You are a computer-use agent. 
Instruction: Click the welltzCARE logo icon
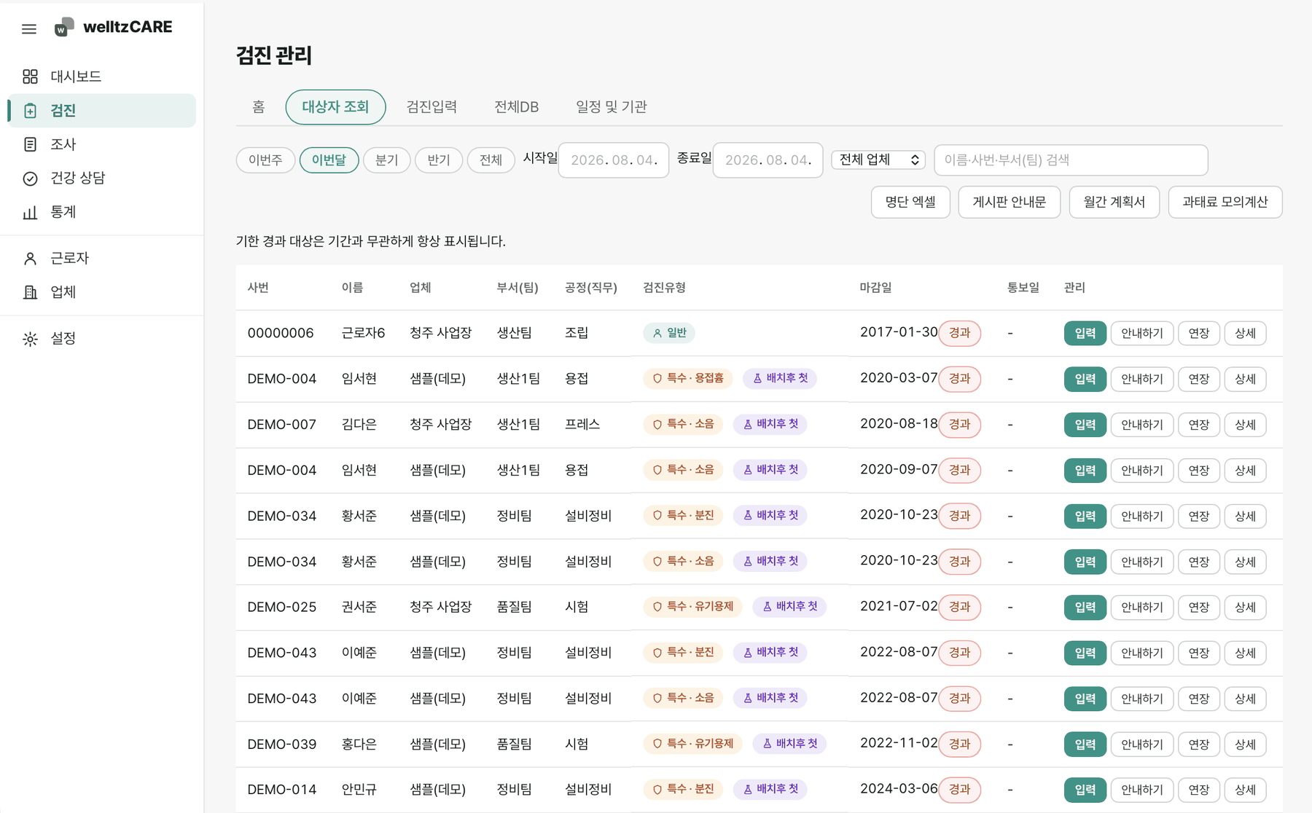(64, 27)
